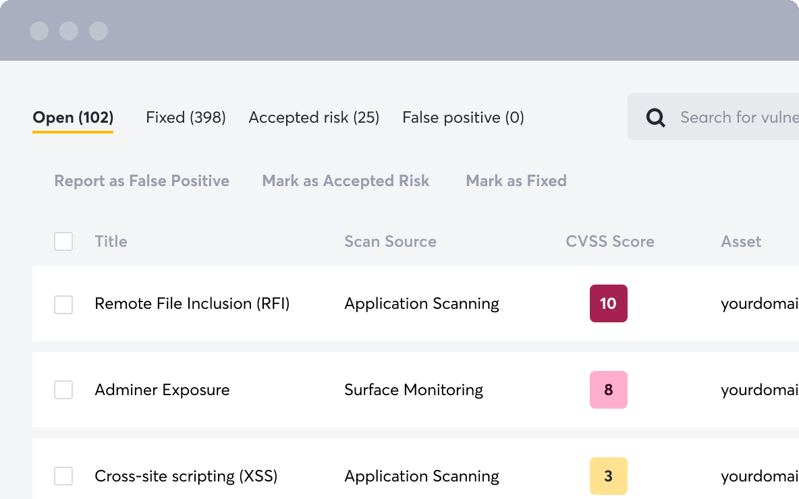
Task: Click the search magnifier icon
Action: [x=655, y=117]
